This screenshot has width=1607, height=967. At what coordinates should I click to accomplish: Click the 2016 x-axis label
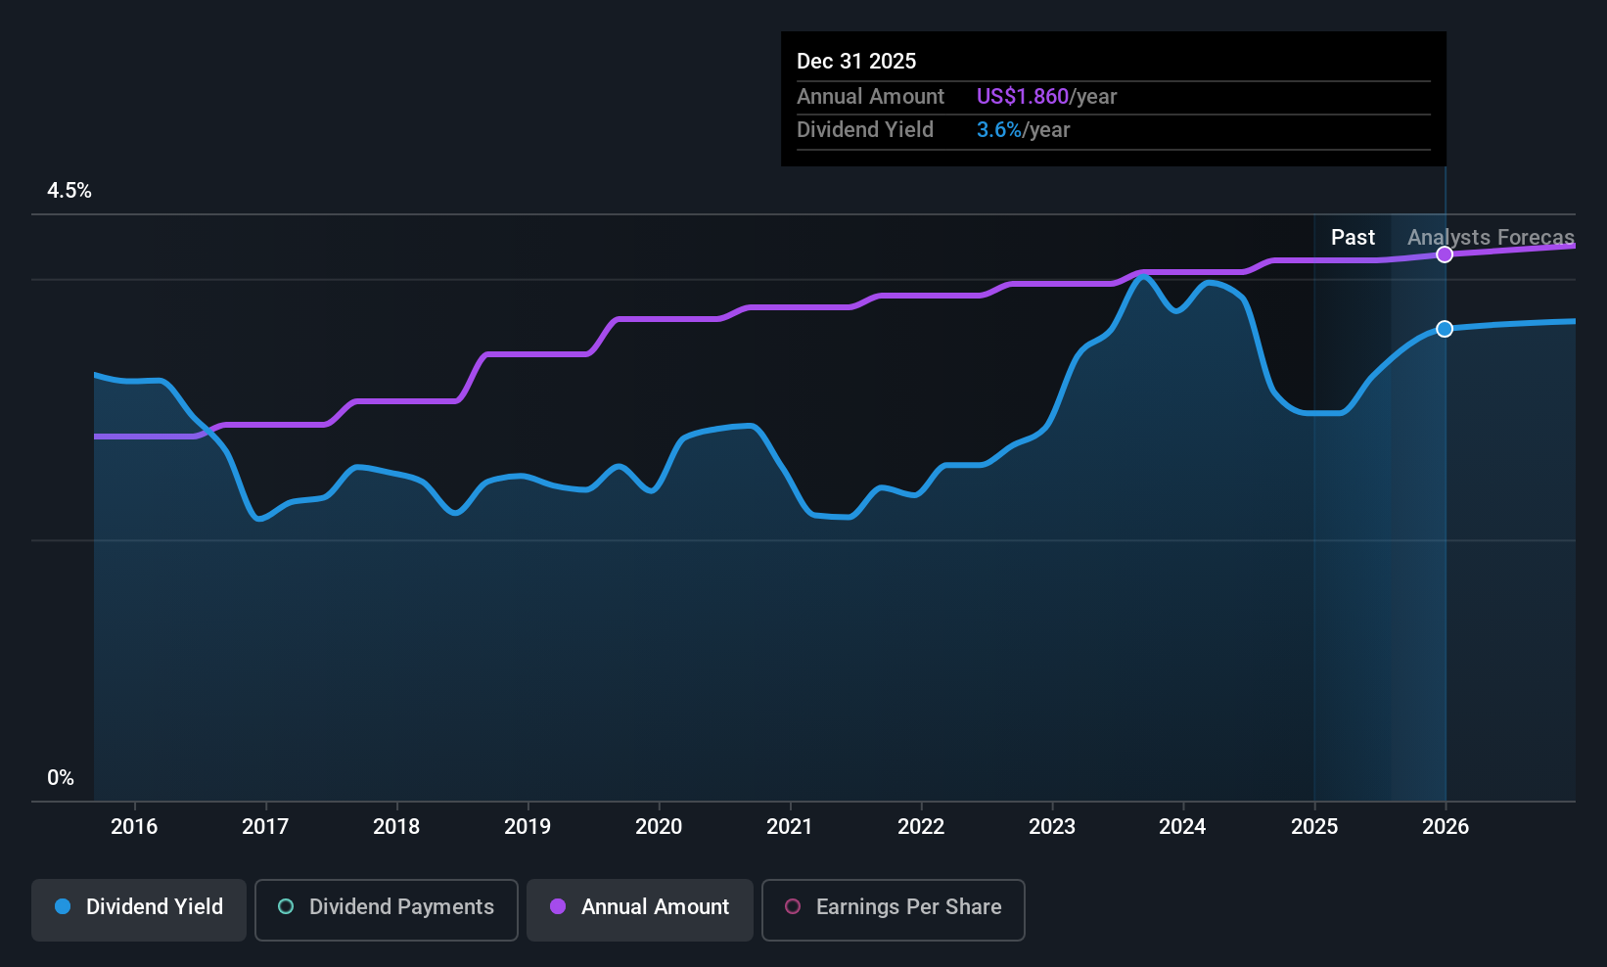(x=134, y=827)
